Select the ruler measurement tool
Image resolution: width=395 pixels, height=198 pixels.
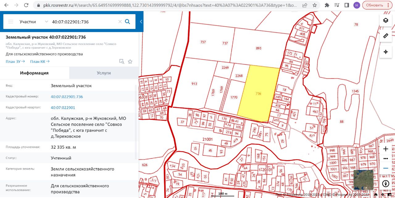(385, 36)
